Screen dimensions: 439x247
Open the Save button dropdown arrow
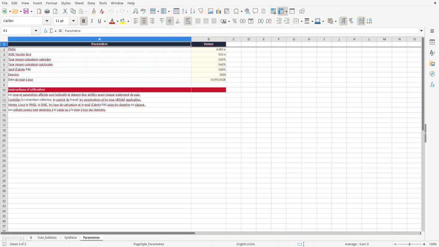31,11
